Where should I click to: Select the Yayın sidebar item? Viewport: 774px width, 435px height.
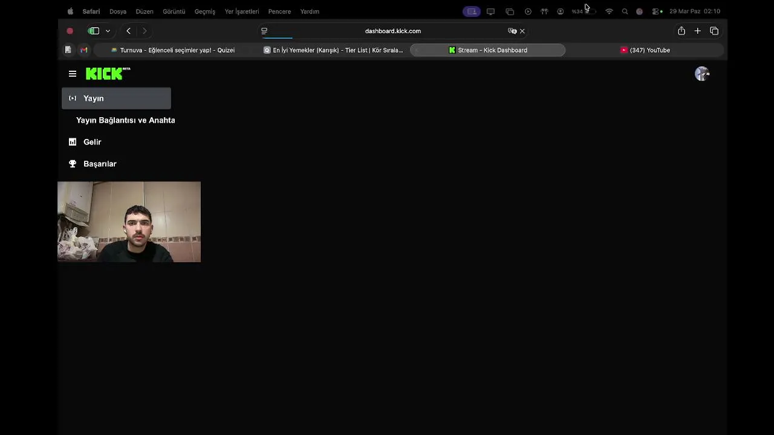(116, 98)
